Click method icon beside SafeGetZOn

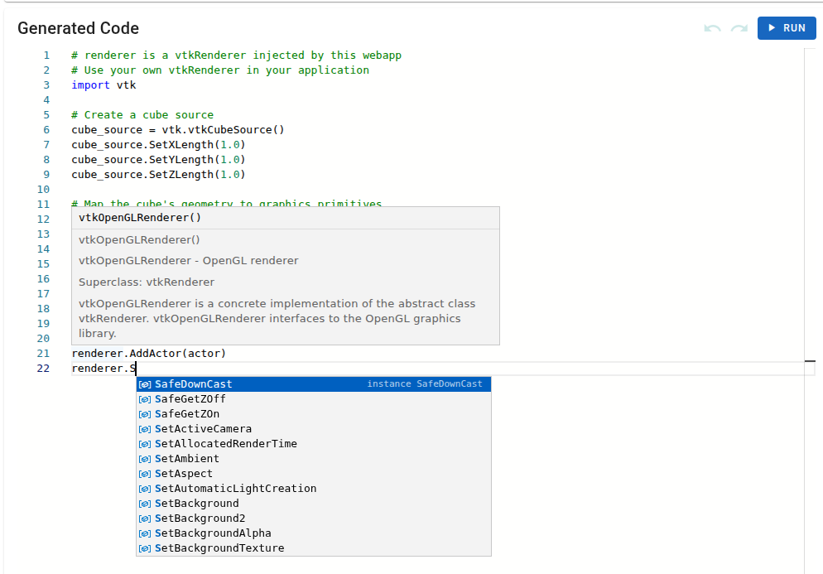point(145,414)
